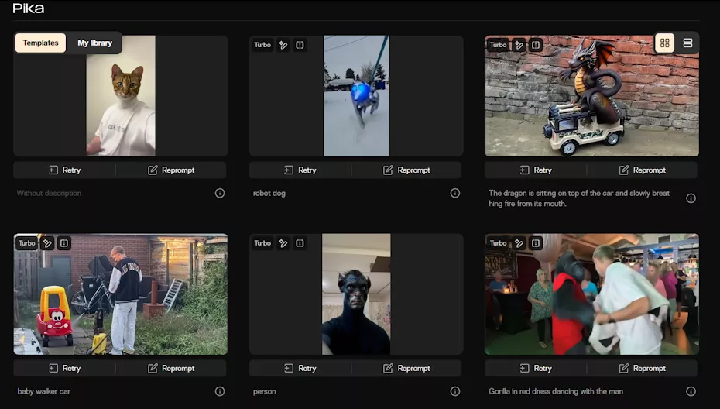This screenshot has width=720, height=409.
Task: Retry the baby walker car generation
Action: click(x=64, y=369)
